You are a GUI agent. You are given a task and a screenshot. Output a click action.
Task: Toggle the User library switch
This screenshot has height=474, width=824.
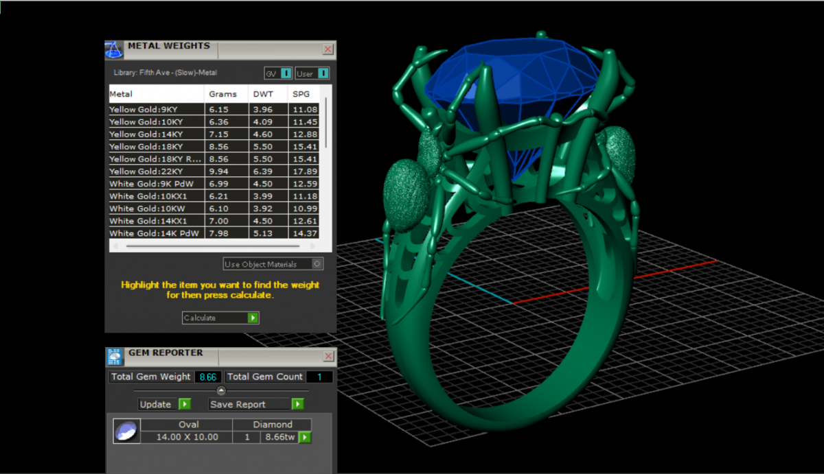[323, 73]
